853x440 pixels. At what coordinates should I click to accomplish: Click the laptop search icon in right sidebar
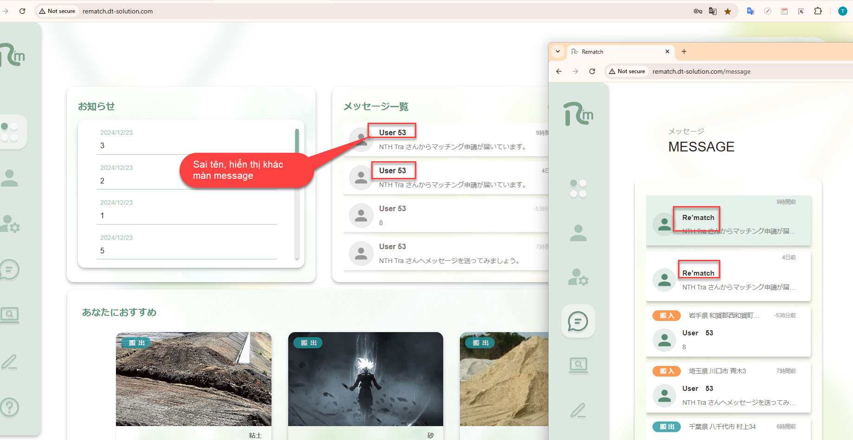click(x=578, y=365)
